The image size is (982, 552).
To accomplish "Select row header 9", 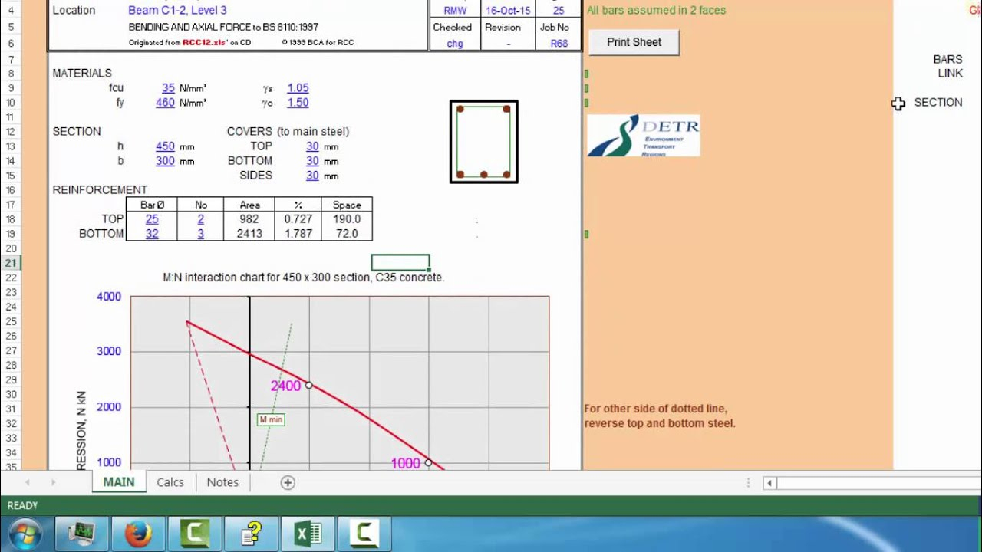I will click(12, 88).
